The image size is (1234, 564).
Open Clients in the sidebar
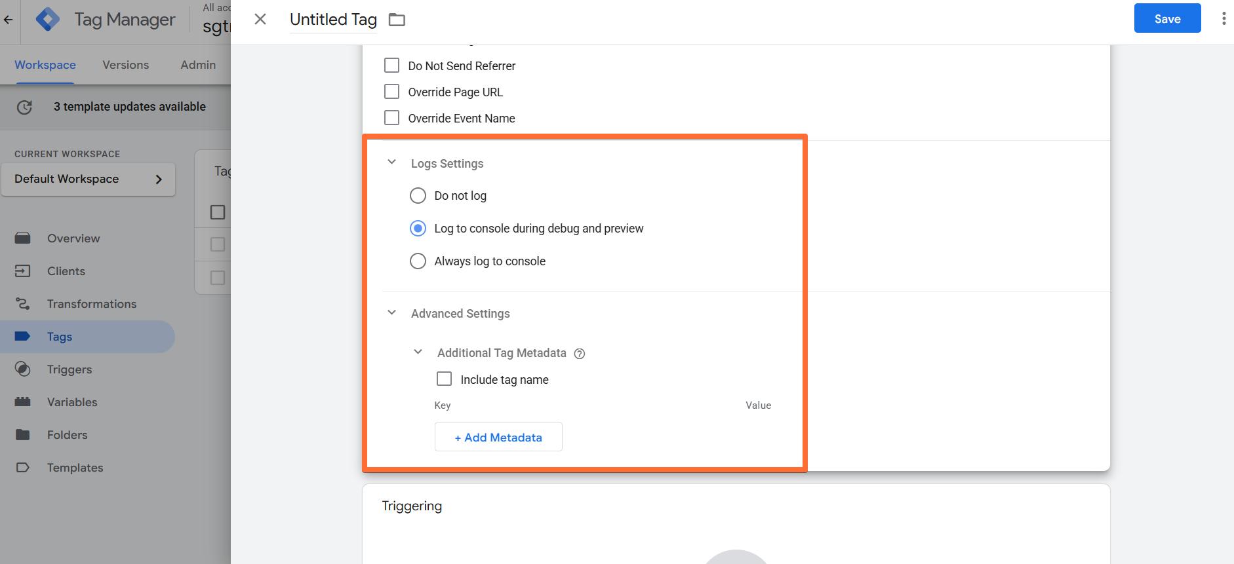(x=66, y=271)
